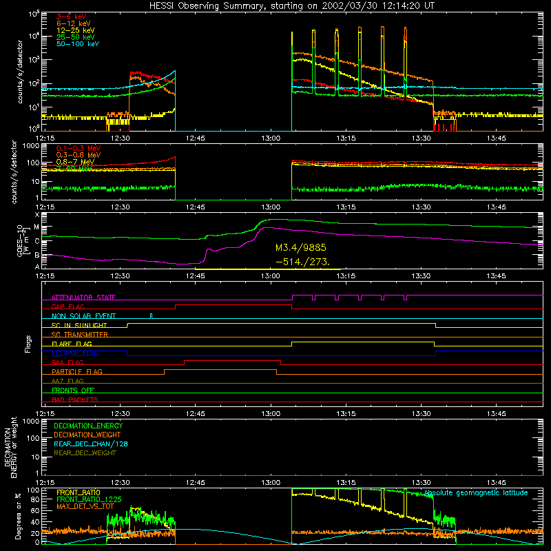This screenshot has height=551, width=551.
Task: Select the FLARE_FLAG label
Action: (x=72, y=344)
